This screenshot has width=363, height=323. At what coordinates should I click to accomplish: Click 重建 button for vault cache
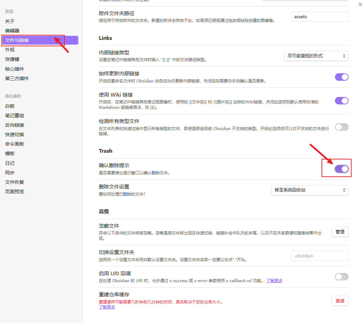coord(340,301)
